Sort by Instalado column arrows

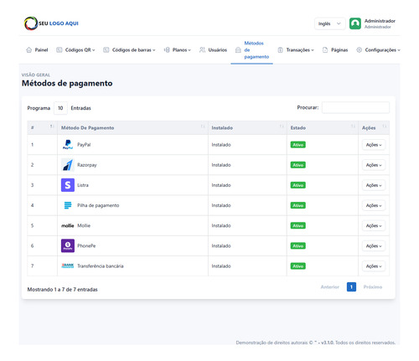(282, 126)
